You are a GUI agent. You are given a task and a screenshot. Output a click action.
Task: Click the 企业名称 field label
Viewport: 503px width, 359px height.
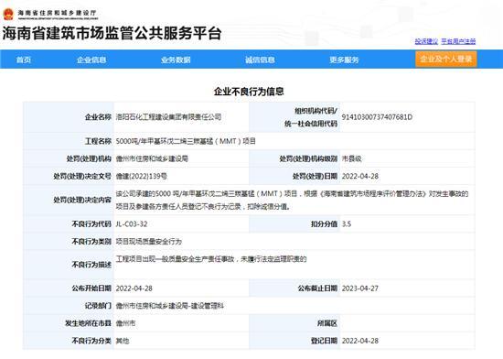[x=98, y=117]
